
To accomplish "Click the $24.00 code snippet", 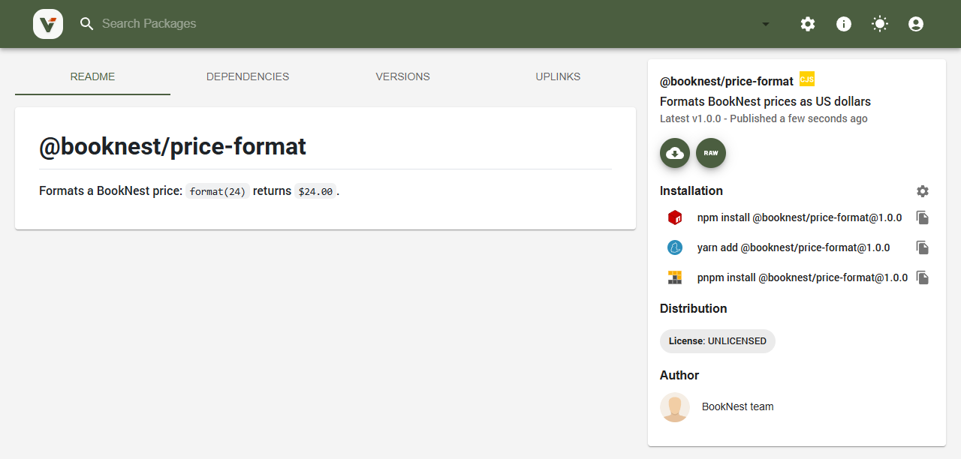I will [315, 191].
